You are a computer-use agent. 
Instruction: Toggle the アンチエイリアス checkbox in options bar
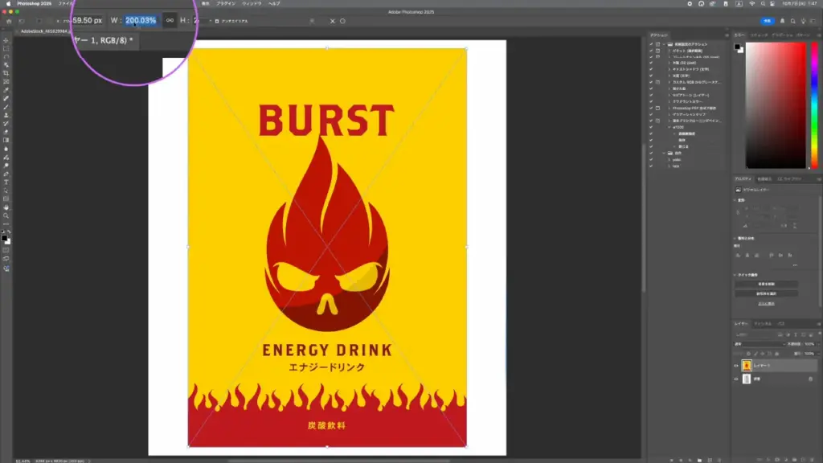[x=217, y=20]
